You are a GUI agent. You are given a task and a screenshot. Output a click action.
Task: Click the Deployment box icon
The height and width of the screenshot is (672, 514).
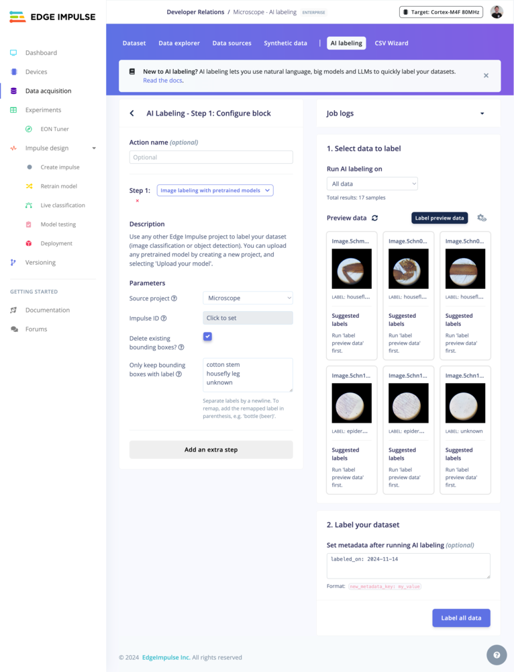click(29, 243)
